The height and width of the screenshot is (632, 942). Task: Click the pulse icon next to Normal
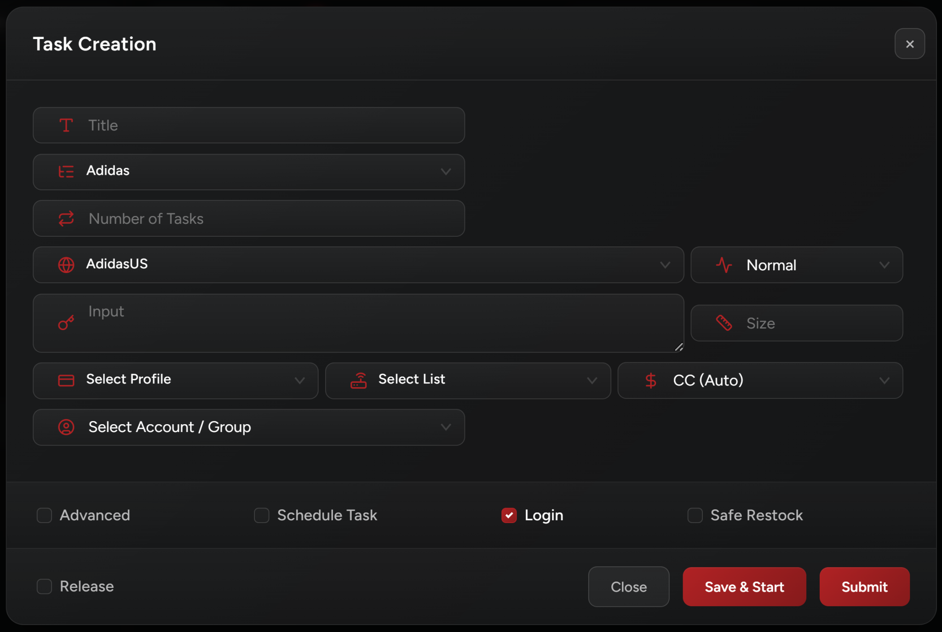tap(724, 265)
